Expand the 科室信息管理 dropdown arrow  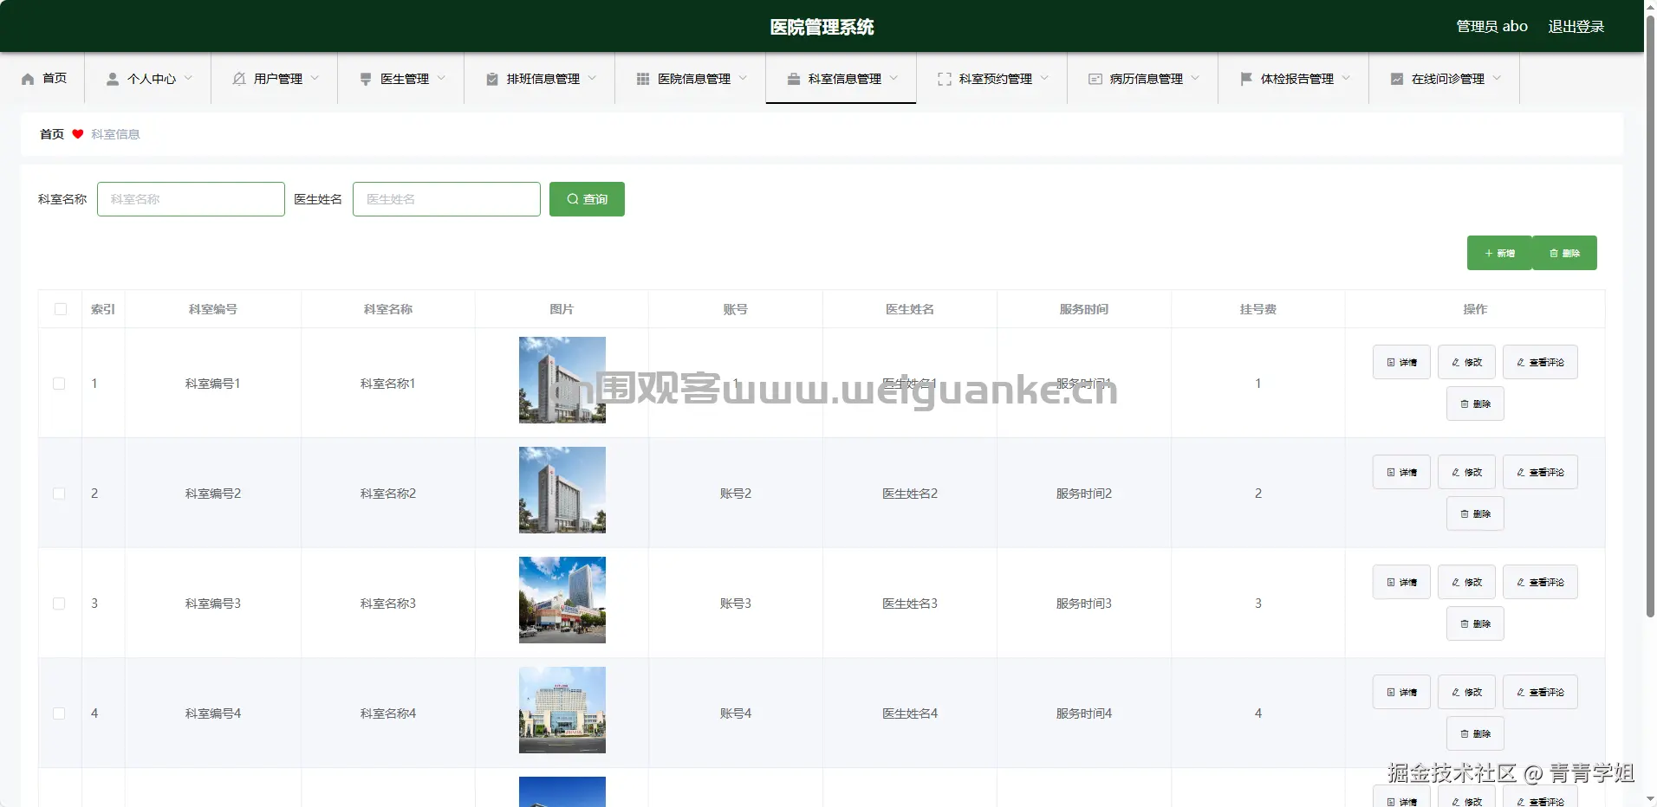pyautogui.click(x=893, y=78)
